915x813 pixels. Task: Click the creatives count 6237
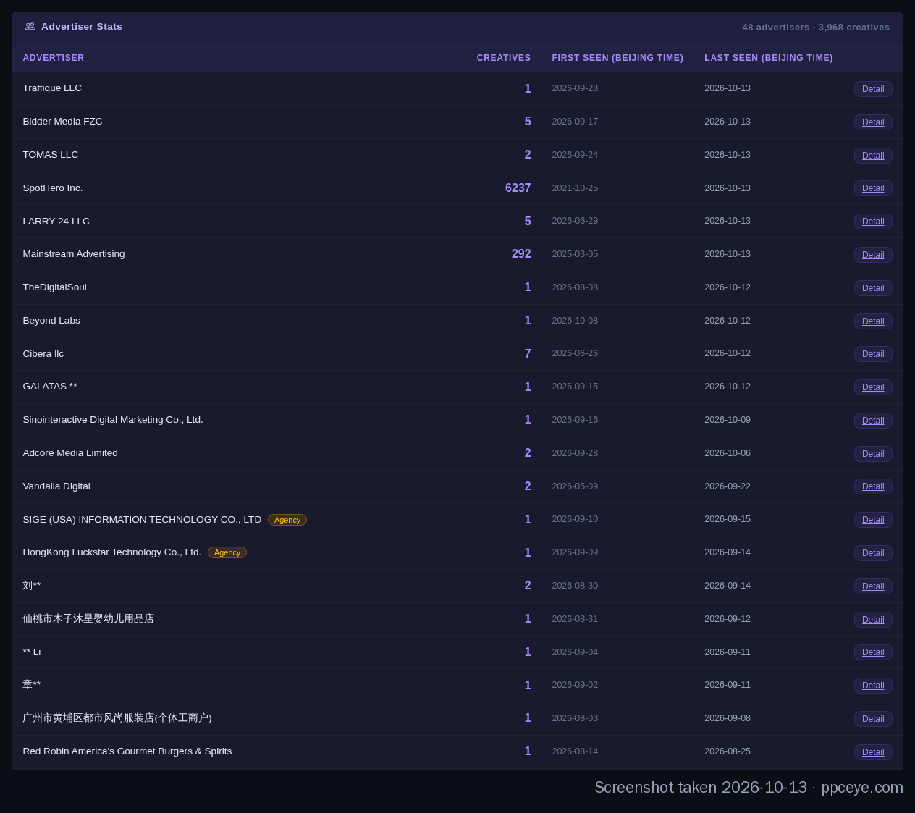518,188
